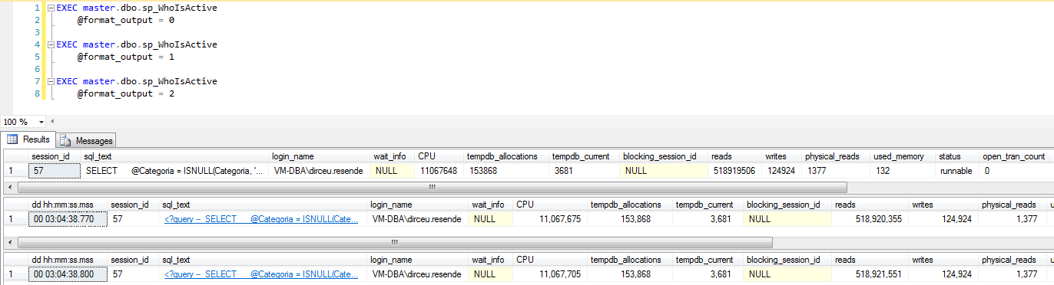The image size is (1054, 285).
Task: Click the writes 124,924 cell in the middle grid
Action: [944, 218]
